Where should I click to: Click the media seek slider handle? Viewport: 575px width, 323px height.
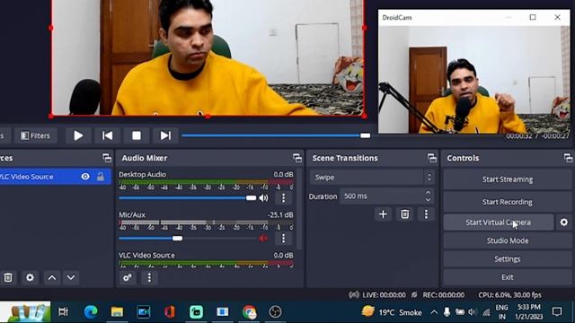(x=365, y=135)
